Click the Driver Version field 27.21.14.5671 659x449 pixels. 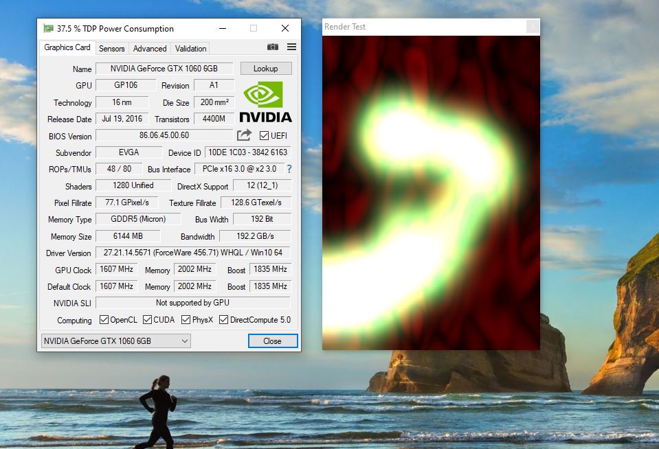pyautogui.click(x=193, y=253)
